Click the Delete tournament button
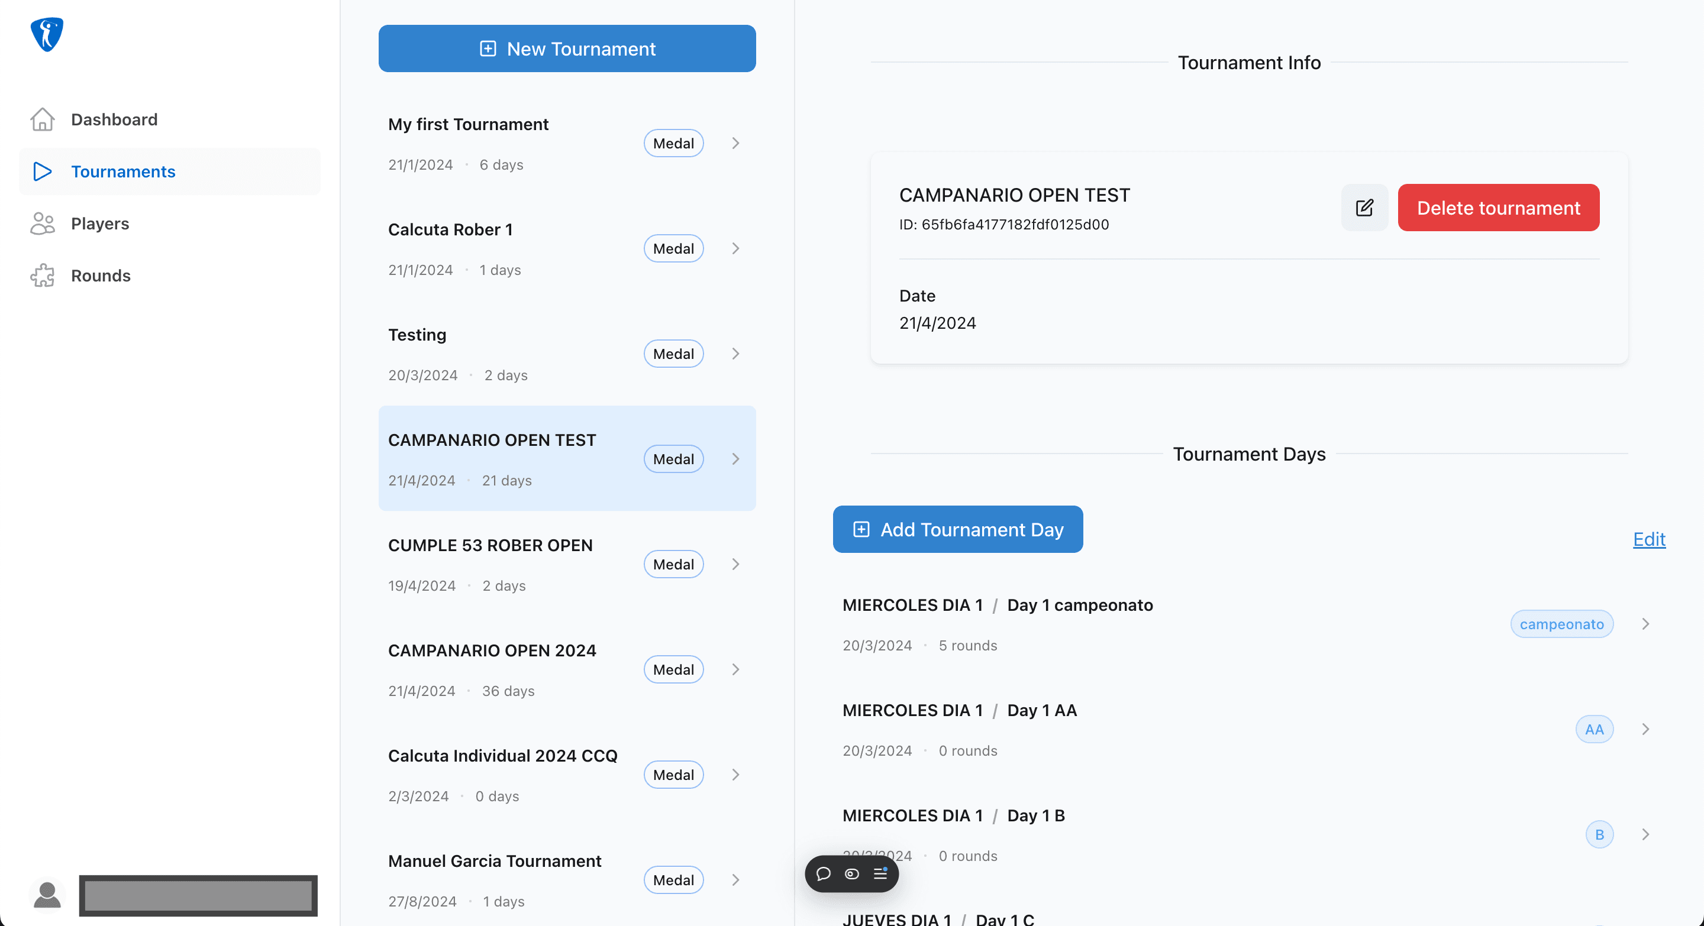This screenshot has height=926, width=1704. (x=1498, y=208)
